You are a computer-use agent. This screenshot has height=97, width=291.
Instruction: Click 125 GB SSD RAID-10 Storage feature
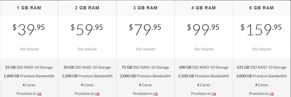(261, 67)
